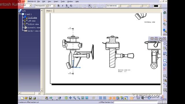Select Section view A-A in the tree
Image resolution: width=185 pixels, height=104 pixels.
(x=34, y=31)
